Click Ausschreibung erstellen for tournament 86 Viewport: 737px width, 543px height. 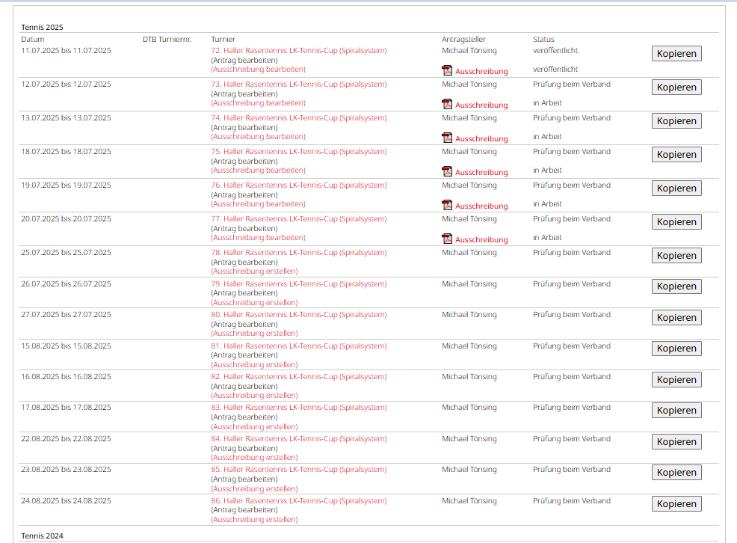[254, 520]
